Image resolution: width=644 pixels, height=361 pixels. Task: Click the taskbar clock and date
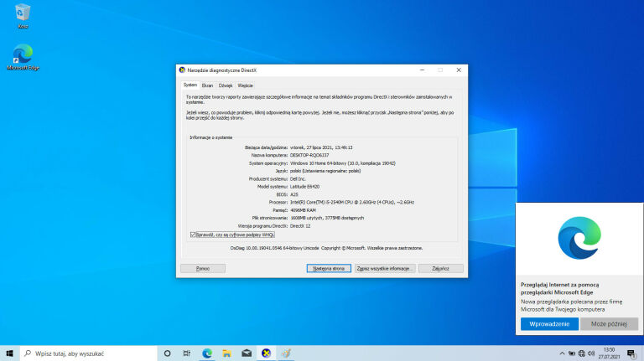pyautogui.click(x=610, y=353)
